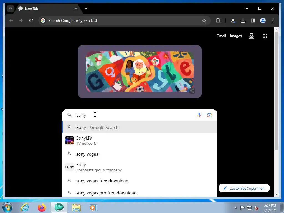Open a new tab with the plus button
Image resolution: width=284 pixels, height=213 pixels.
tap(86, 9)
